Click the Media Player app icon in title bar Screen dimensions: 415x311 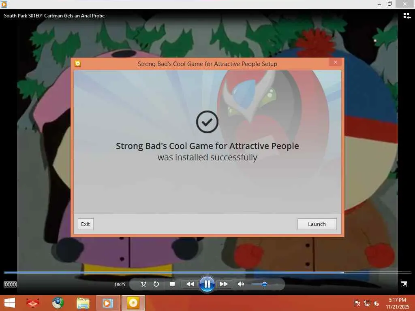(4, 4)
